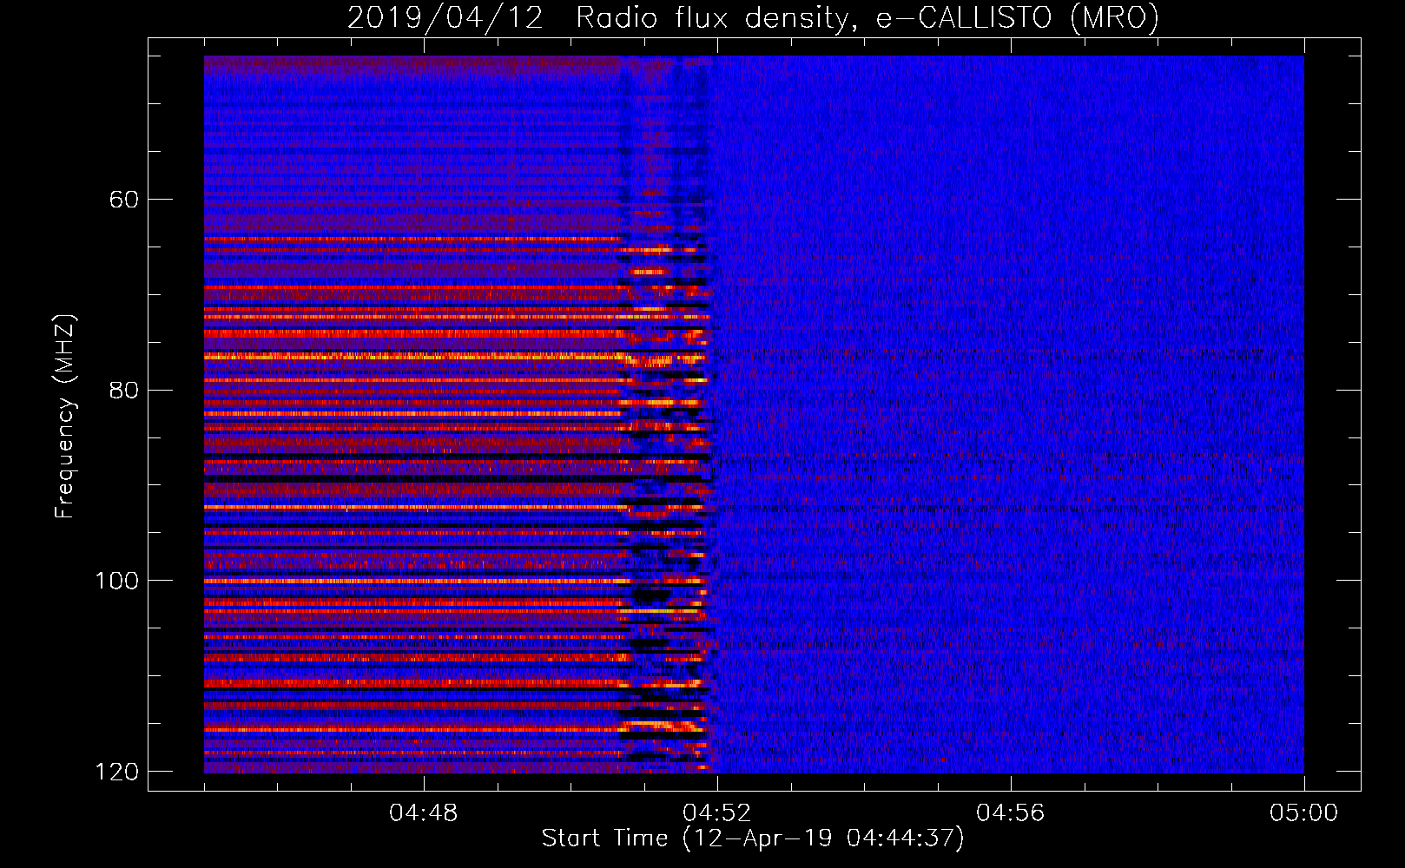Click the plot title "Radio flux density, e-CALLISTO (MRO)"
The width and height of the screenshot is (1405, 868).
[x=867, y=17]
